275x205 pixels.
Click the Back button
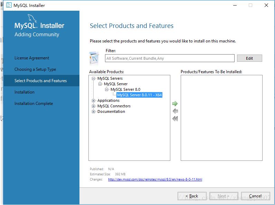click(192, 196)
